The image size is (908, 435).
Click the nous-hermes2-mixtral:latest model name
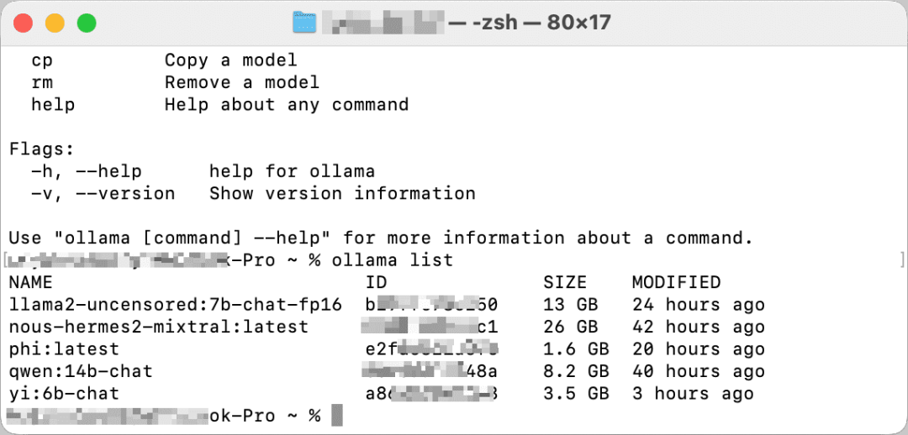pos(159,327)
